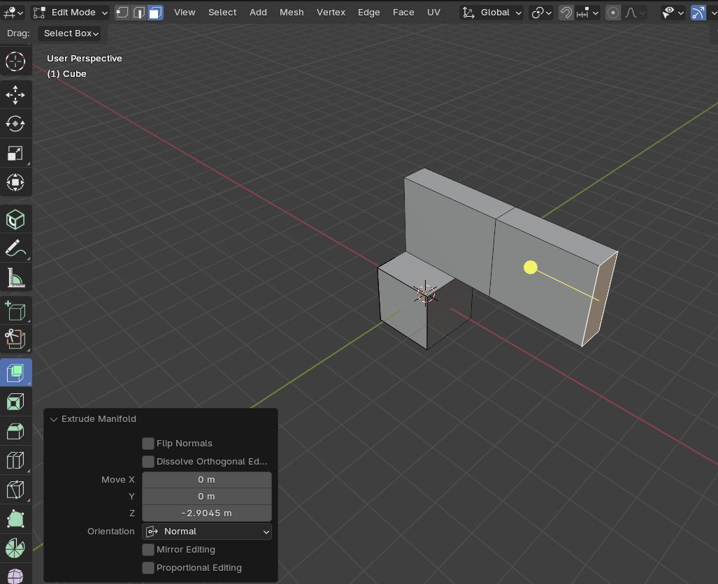The width and height of the screenshot is (718, 584).
Task: Open the editor type menu
Action: click(x=13, y=13)
